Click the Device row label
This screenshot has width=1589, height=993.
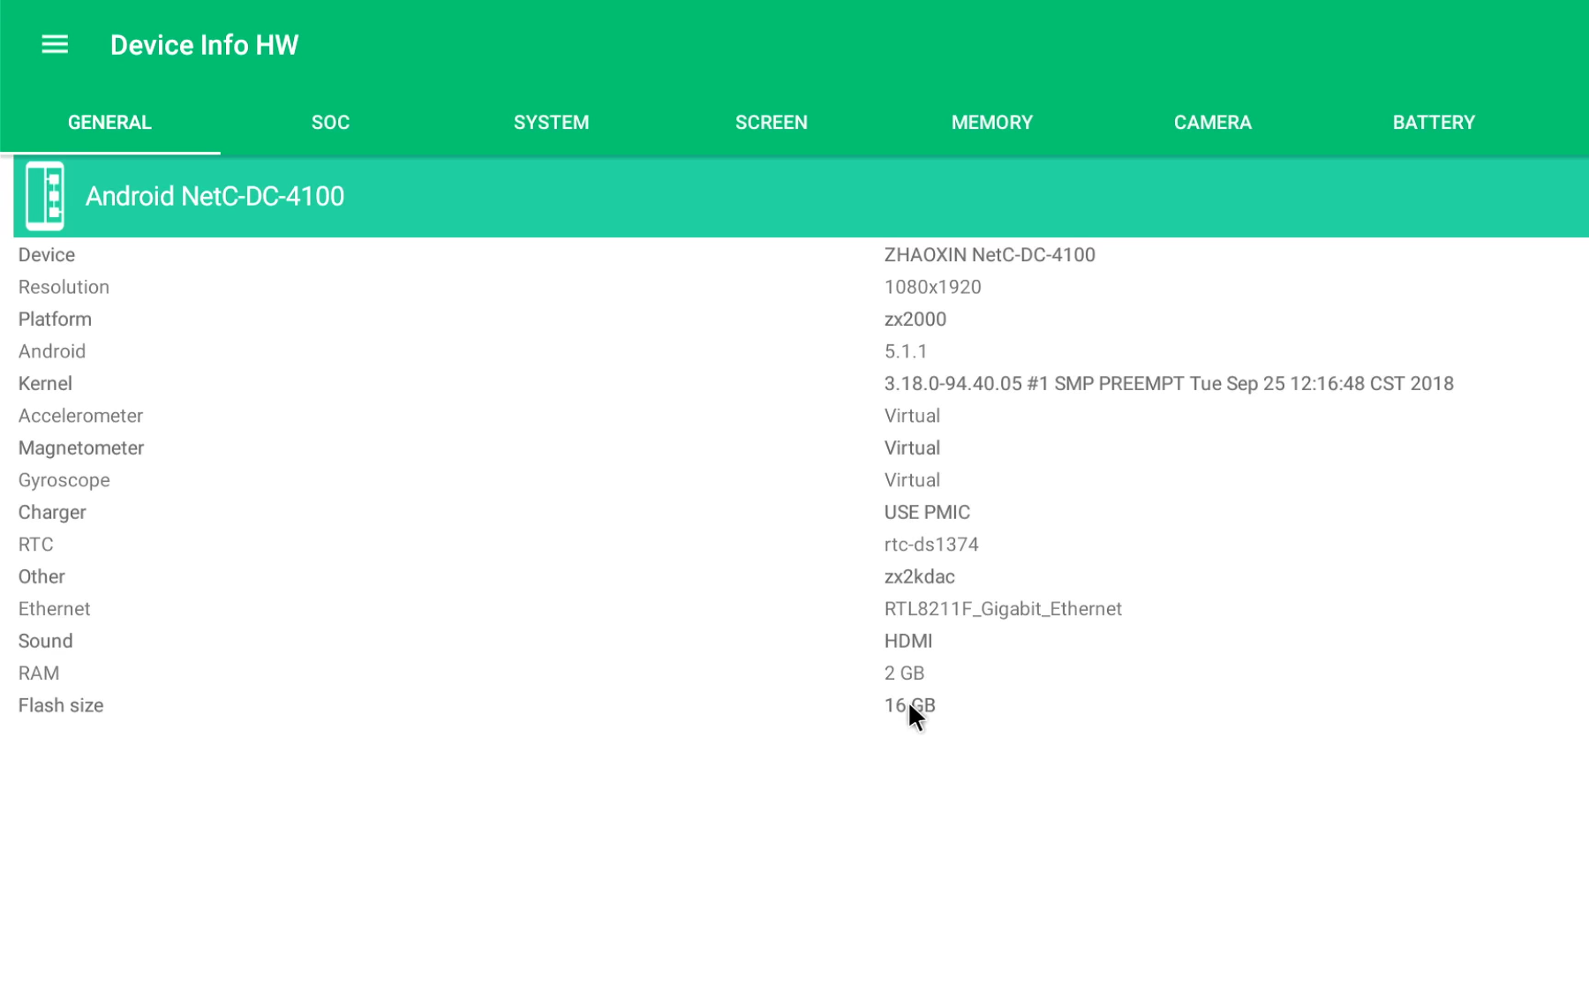pos(47,255)
